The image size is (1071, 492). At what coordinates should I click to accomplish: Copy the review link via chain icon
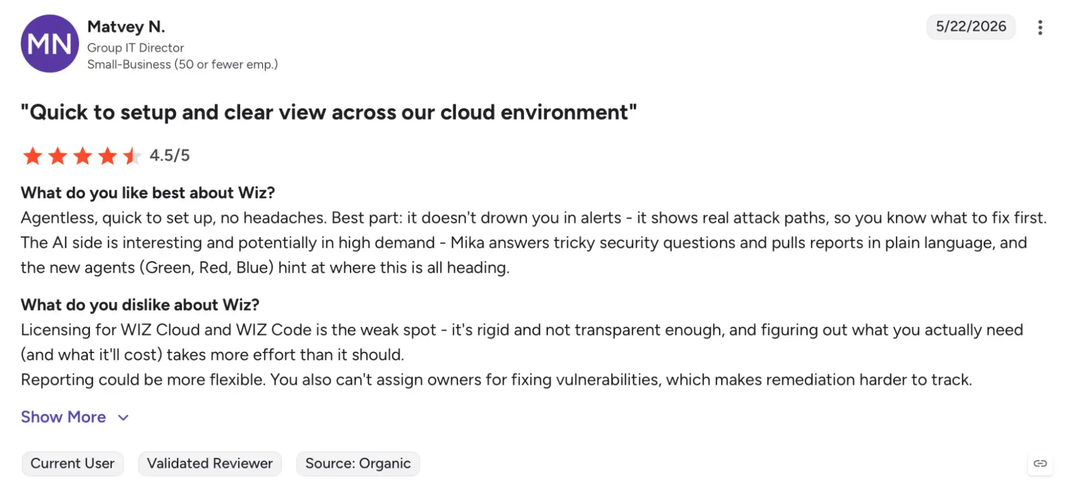1040,463
